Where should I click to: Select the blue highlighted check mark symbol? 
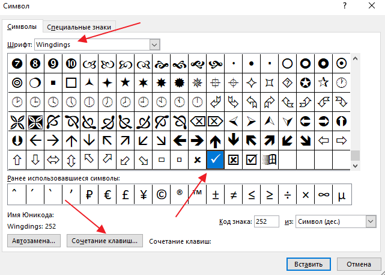point(216,160)
